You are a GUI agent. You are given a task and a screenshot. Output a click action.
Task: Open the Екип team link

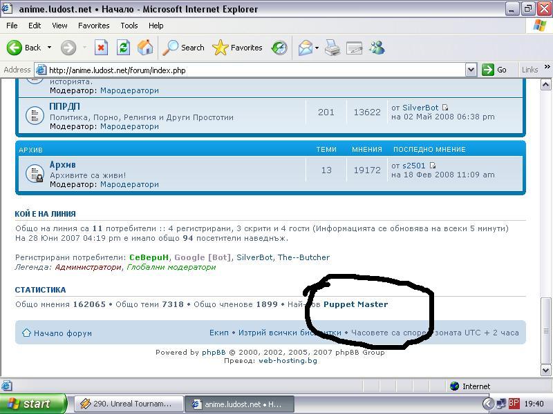pos(219,333)
